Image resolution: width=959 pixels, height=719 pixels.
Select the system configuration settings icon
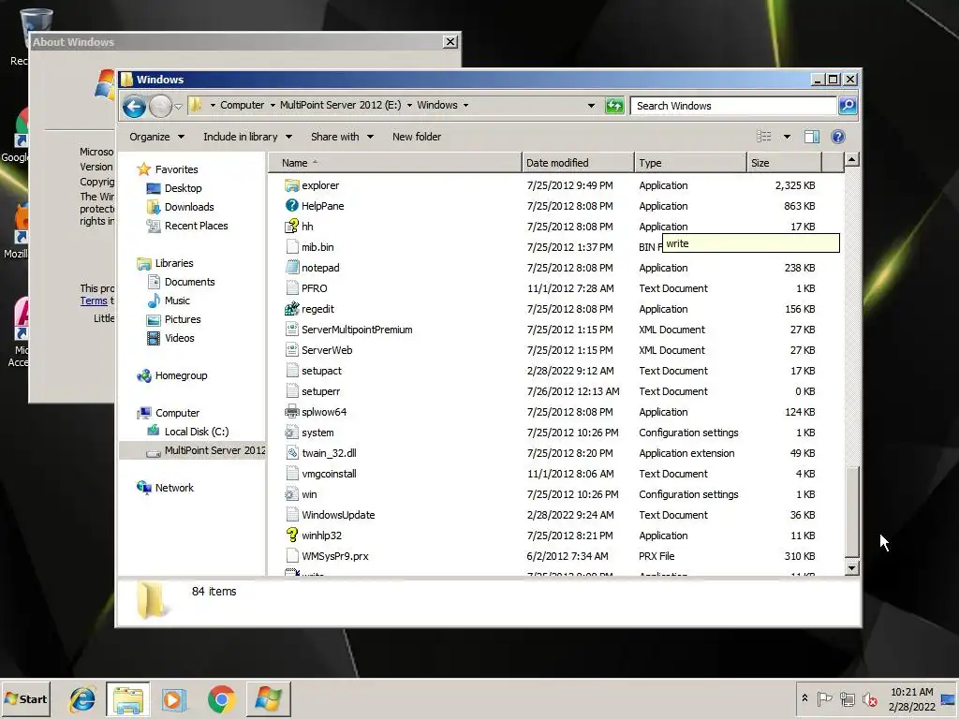[x=292, y=433]
